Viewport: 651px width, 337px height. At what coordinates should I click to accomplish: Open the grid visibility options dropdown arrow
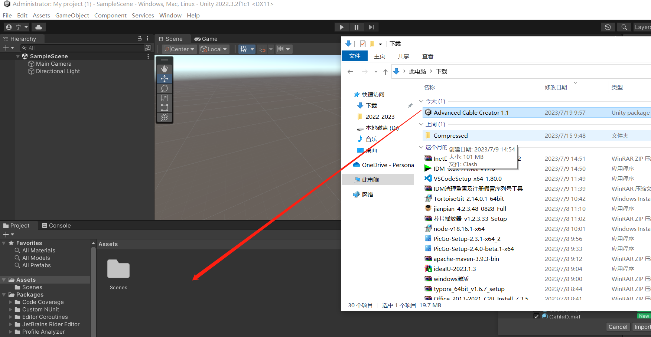click(253, 49)
